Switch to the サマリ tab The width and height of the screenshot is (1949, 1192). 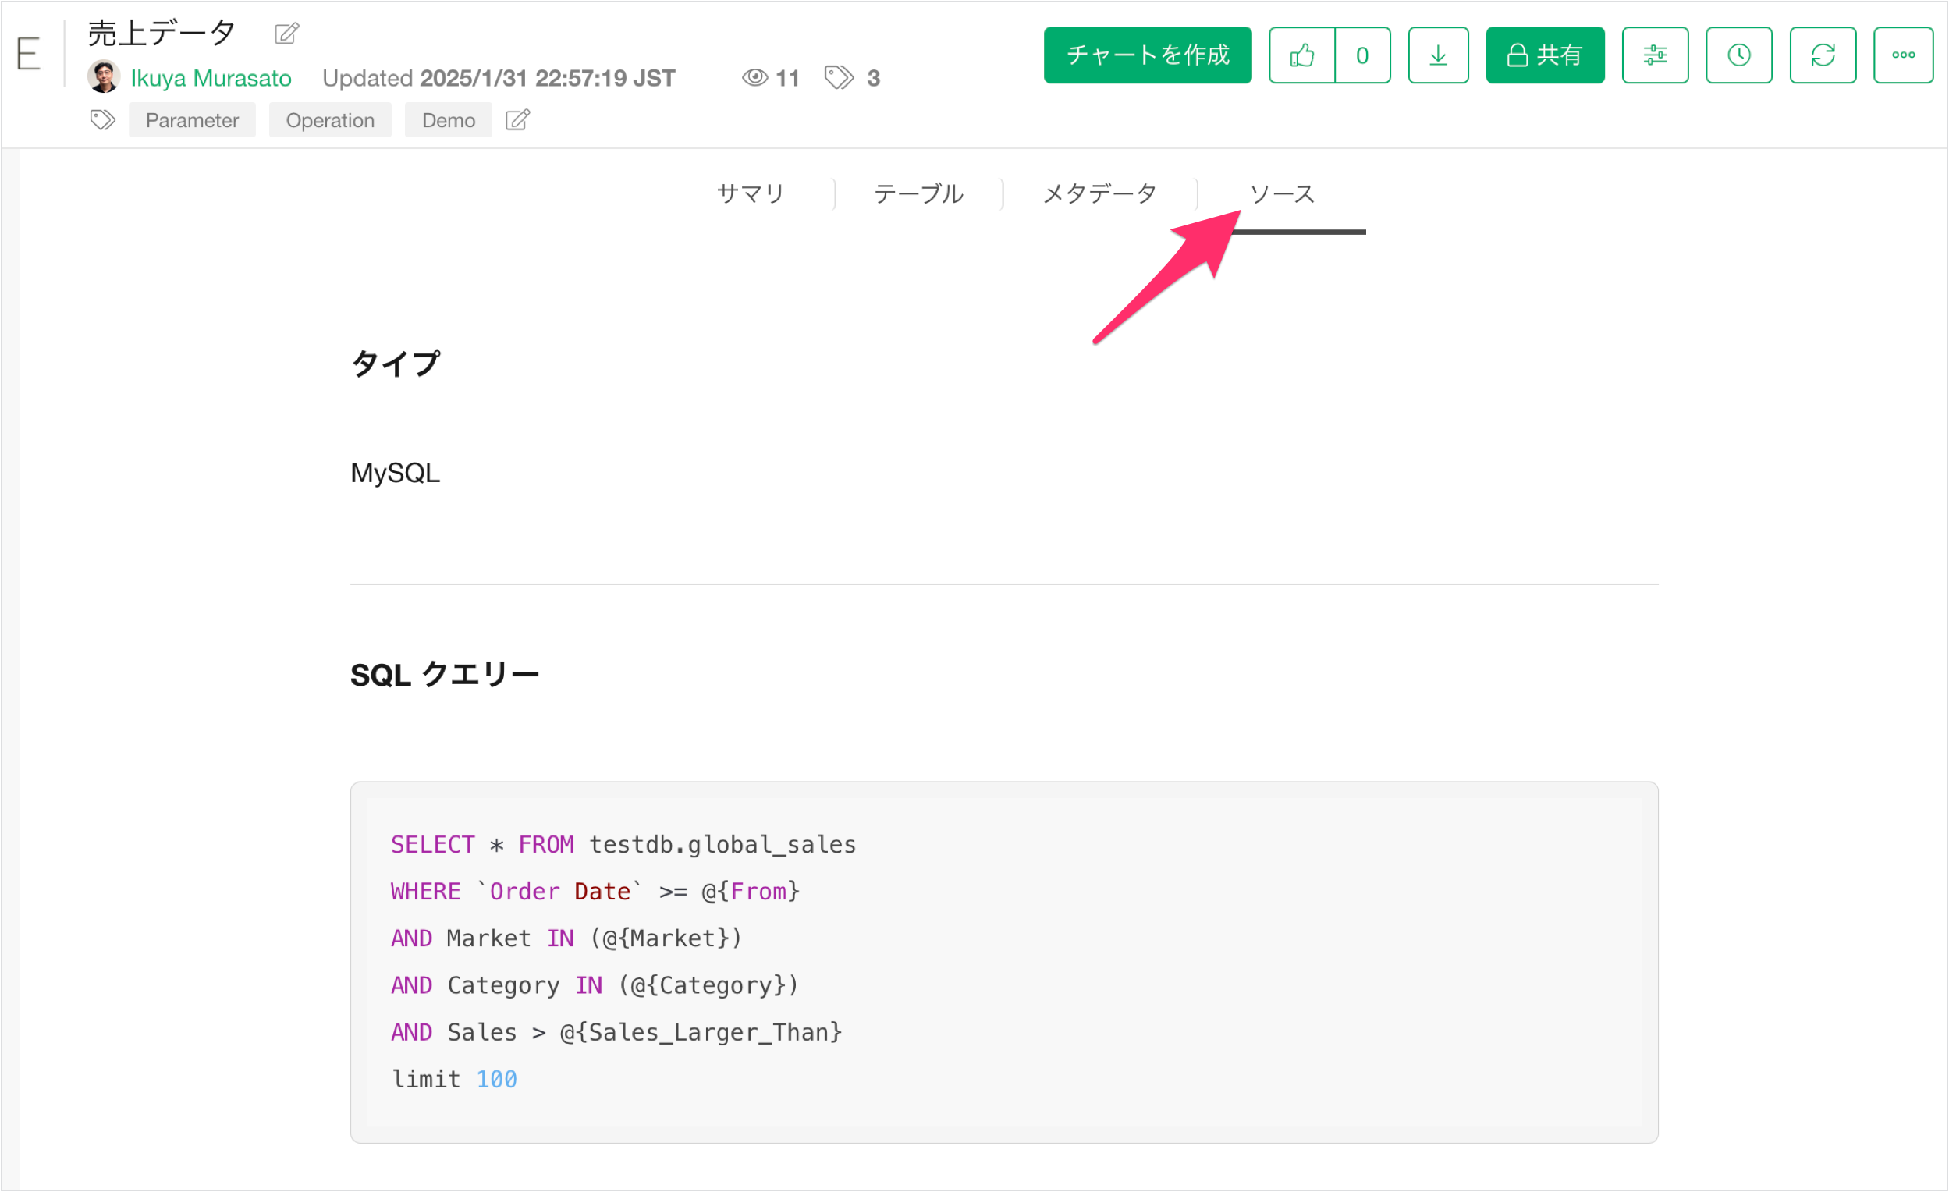[x=750, y=193]
